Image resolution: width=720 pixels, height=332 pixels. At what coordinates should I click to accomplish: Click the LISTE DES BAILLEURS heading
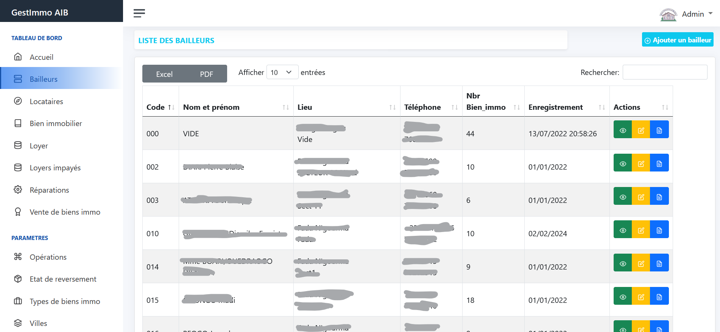(176, 41)
